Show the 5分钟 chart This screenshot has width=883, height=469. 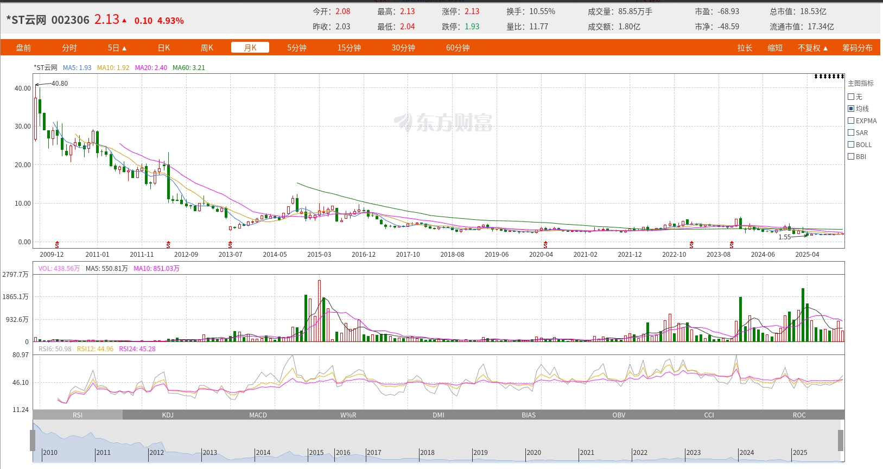pyautogui.click(x=297, y=48)
